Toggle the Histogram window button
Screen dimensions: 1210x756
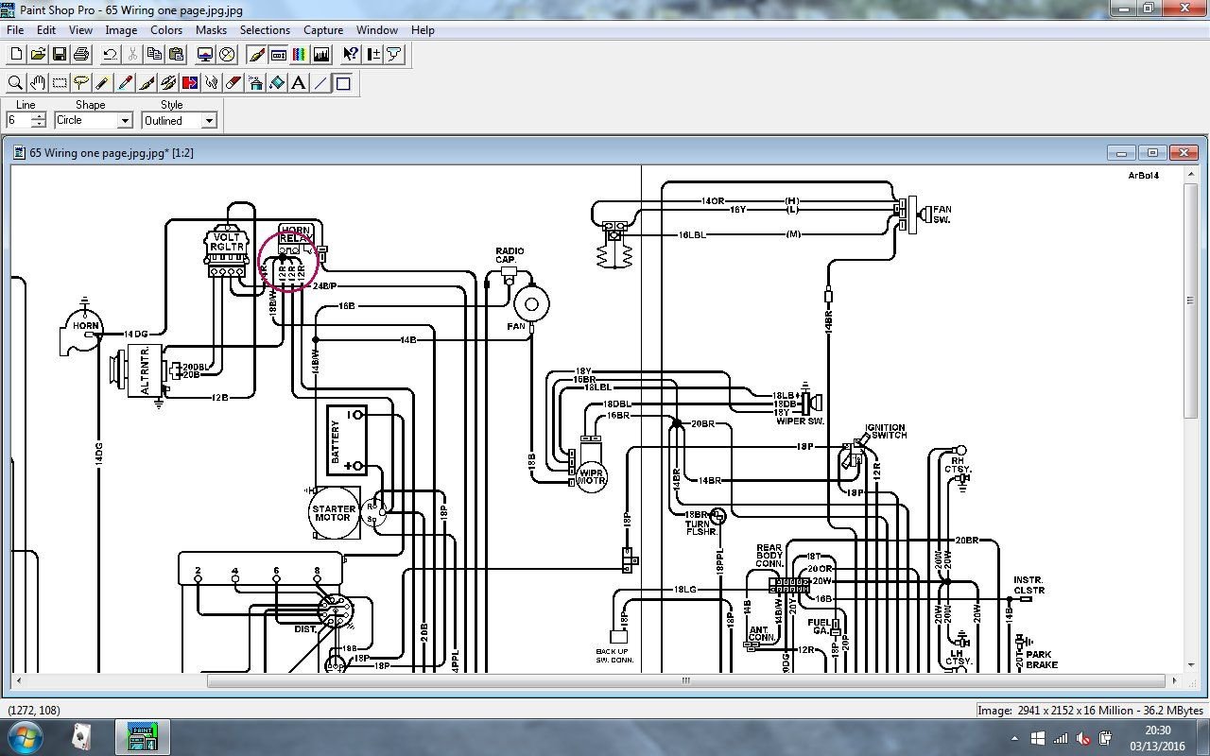321,55
